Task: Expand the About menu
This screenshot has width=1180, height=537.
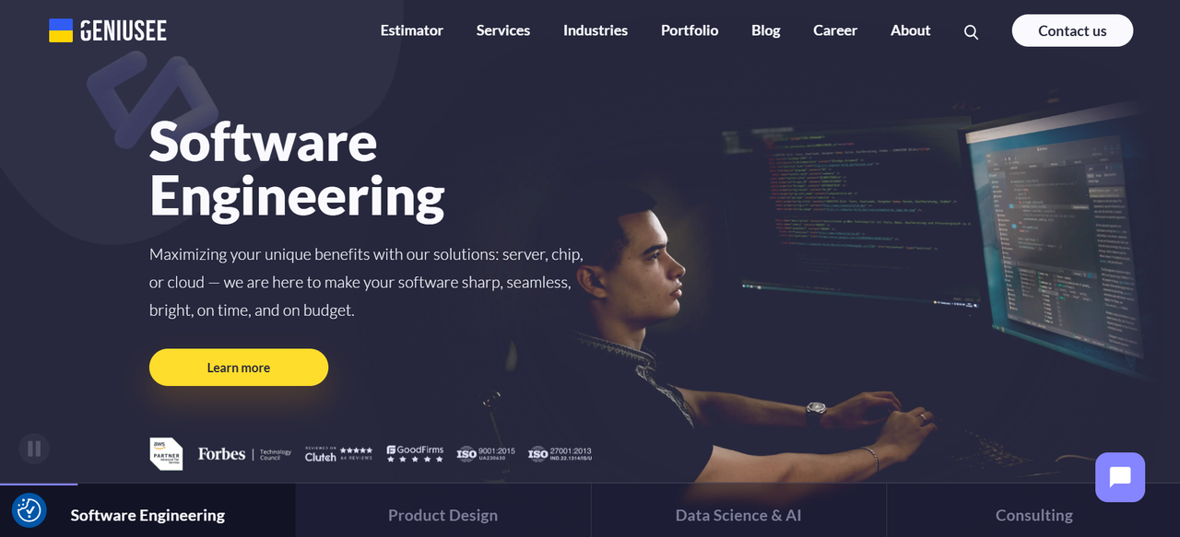Action: tap(911, 30)
